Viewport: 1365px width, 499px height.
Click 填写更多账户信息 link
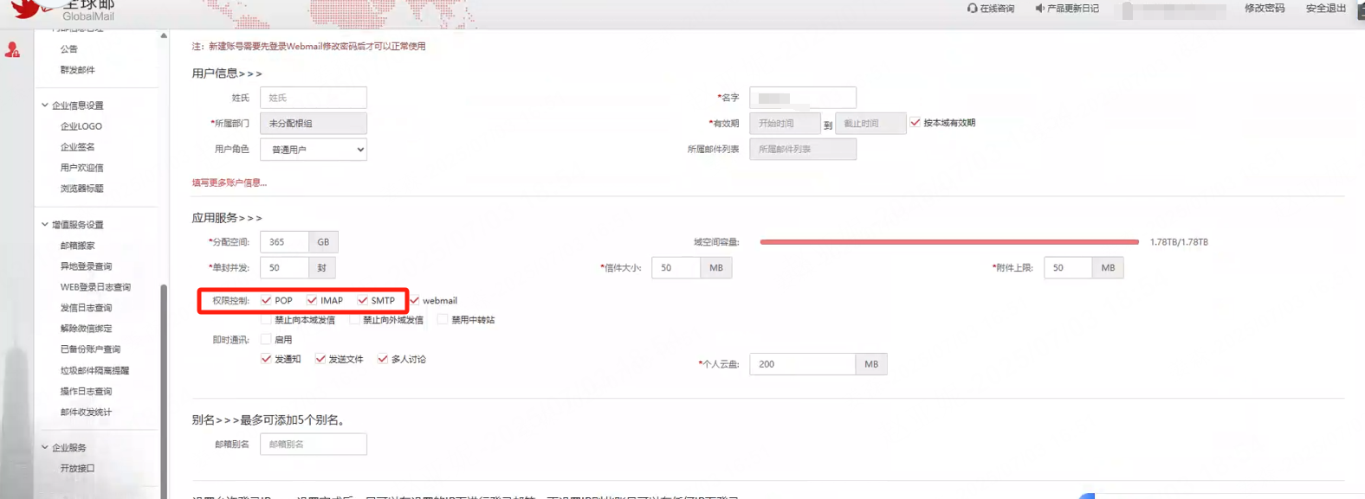(230, 182)
